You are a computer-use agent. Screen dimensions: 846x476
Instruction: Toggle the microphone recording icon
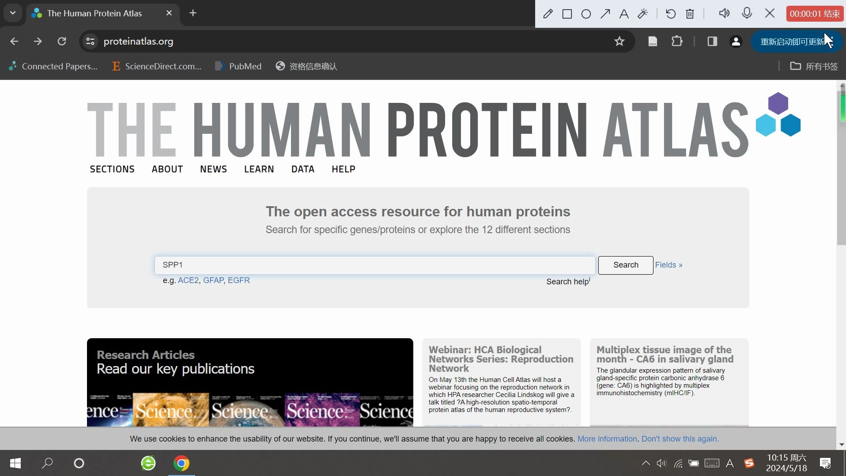[x=747, y=13]
